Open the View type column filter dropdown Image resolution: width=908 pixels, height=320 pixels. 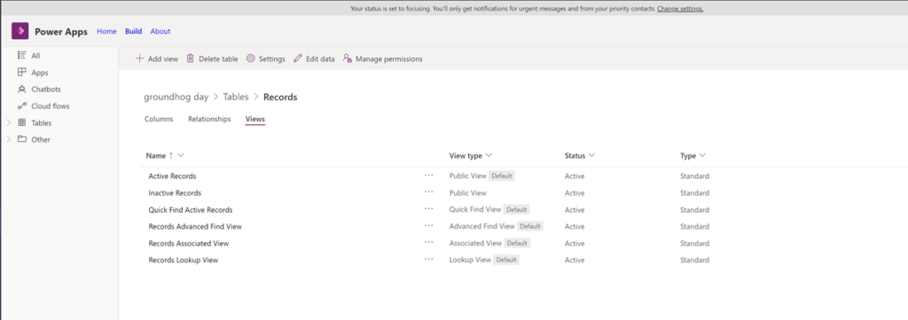489,156
